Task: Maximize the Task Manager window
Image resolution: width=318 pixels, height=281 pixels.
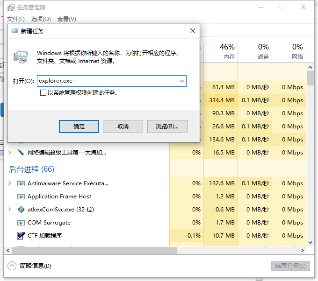Action: click(x=282, y=7)
